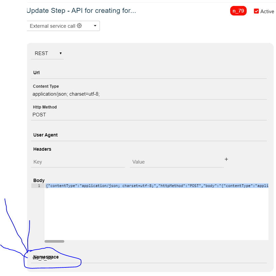Click the Body editor horizontal scrollbar thumb

pyautogui.click(x=54, y=241)
